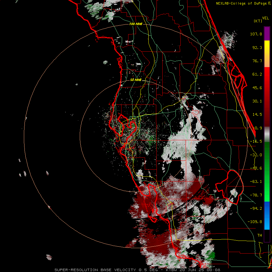
Task: Click the -47.6 legend value
Action: pyautogui.click(x=256, y=168)
